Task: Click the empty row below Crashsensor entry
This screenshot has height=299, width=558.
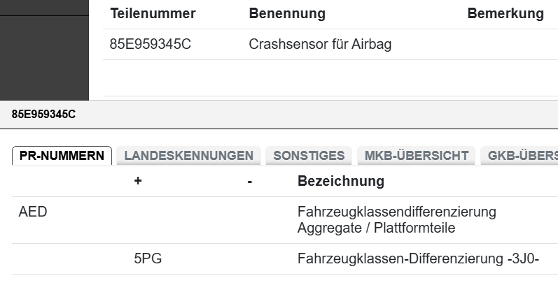Action: pyautogui.click(x=329, y=78)
